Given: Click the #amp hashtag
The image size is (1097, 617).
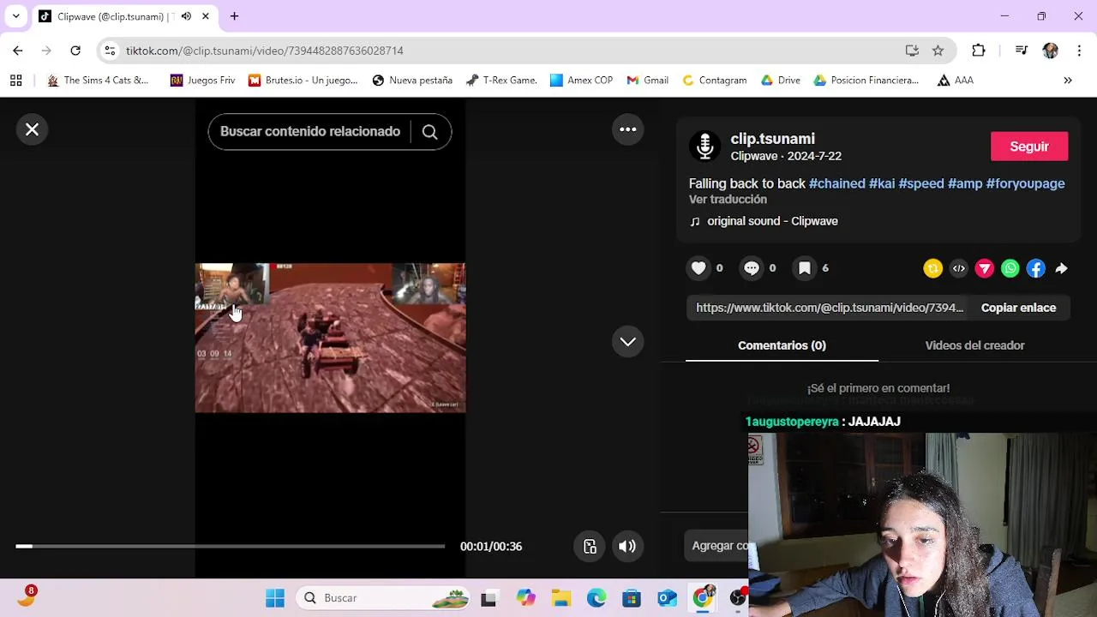Looking at the screenshot, I should (x=965, y=183).
